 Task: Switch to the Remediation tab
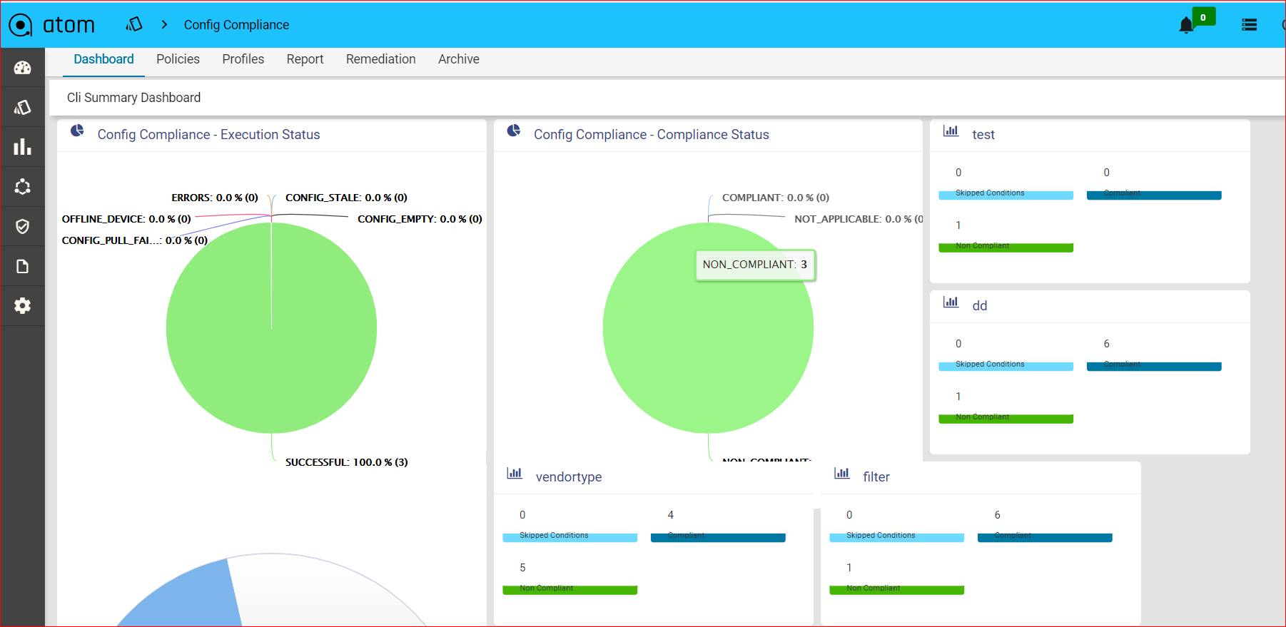[380, 59]
